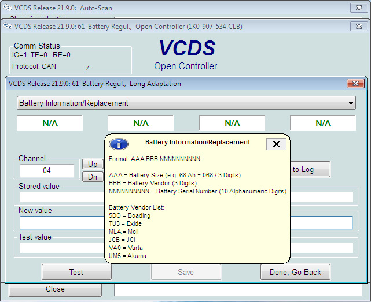Click the 'MLA = Moll' vendor entry
Viewport: 371px width, 302px height.
[124, 232]
